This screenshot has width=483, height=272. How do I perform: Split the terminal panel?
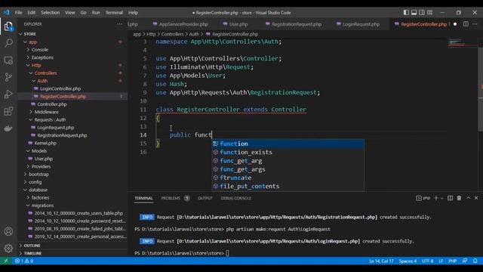coord(450,198)
